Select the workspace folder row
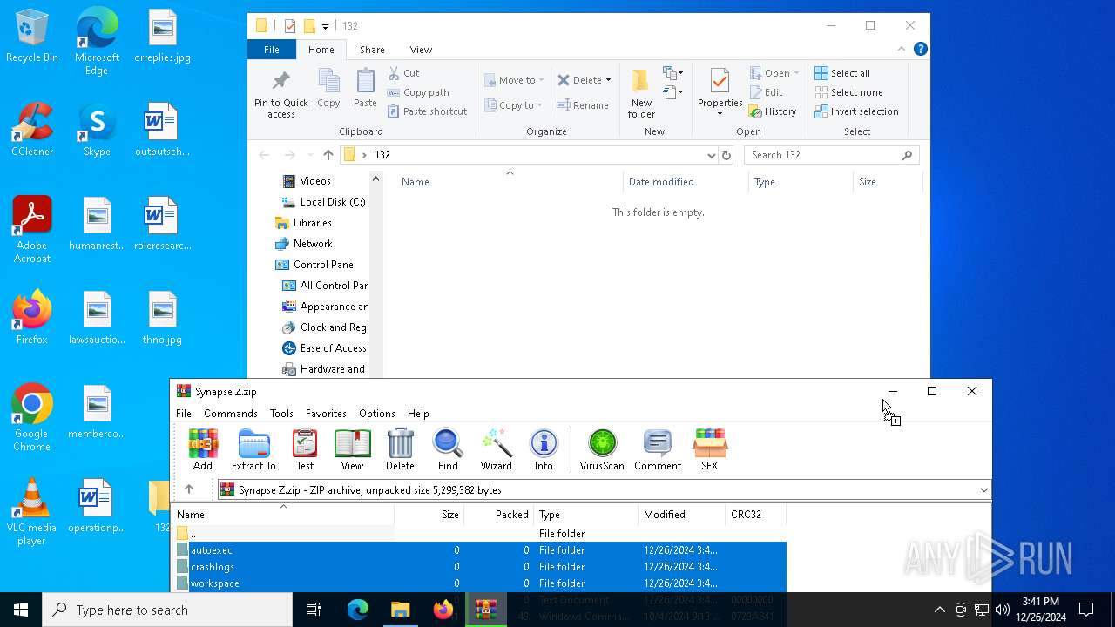This screenshot has height=627, width=1115. (x=479, y=583)
